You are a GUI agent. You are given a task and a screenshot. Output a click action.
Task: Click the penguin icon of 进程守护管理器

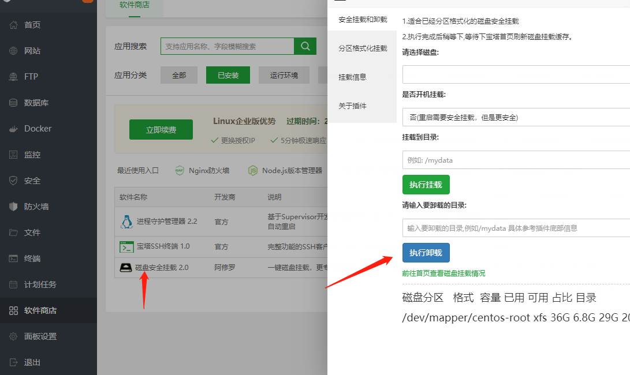126,222
